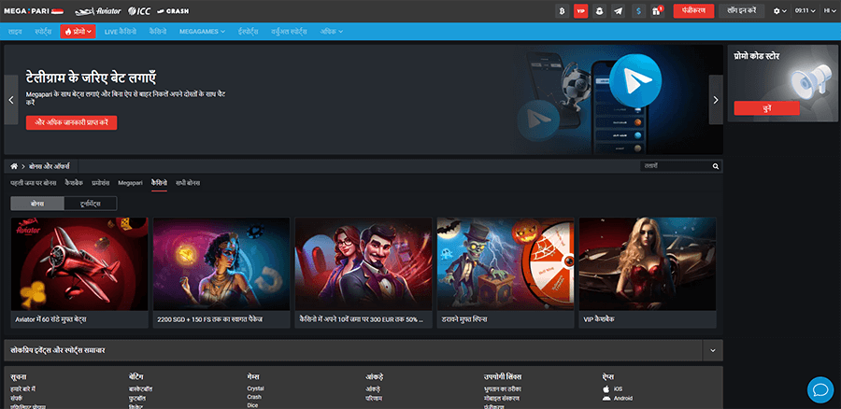Screen dimensions: 841x409
Task: Click the red पंजीकरण registration button
Action: click(693, 10)
